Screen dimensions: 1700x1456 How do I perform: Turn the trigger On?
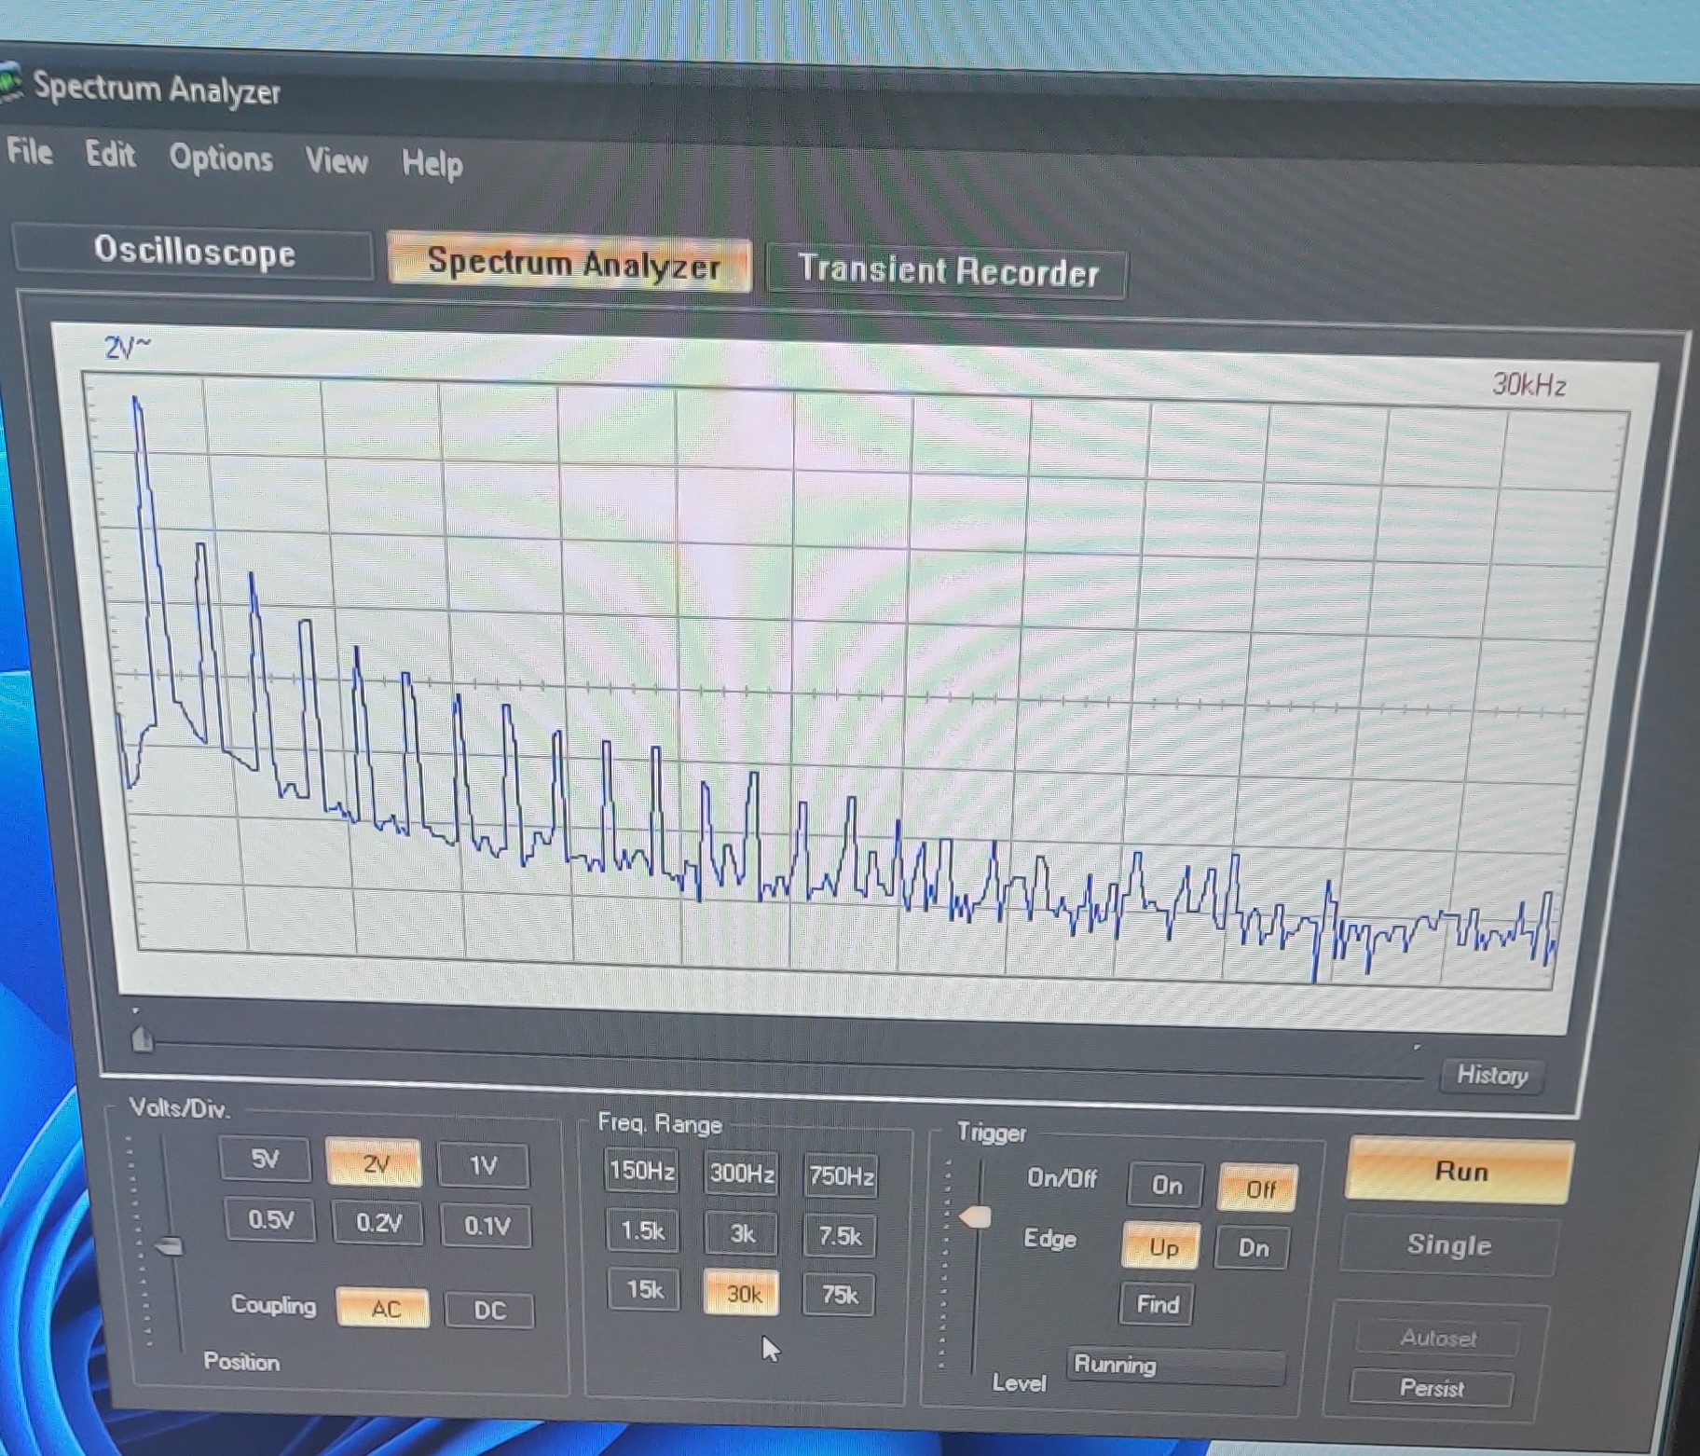(1166, 1185)
